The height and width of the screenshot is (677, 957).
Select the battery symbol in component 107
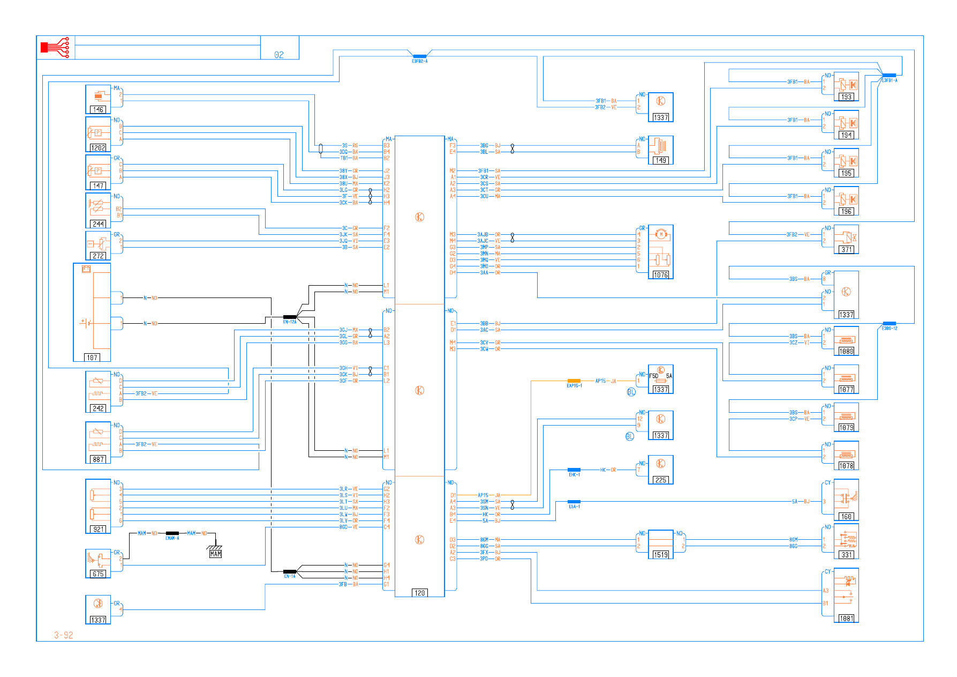pyautogui.click(x=86, y=322)
